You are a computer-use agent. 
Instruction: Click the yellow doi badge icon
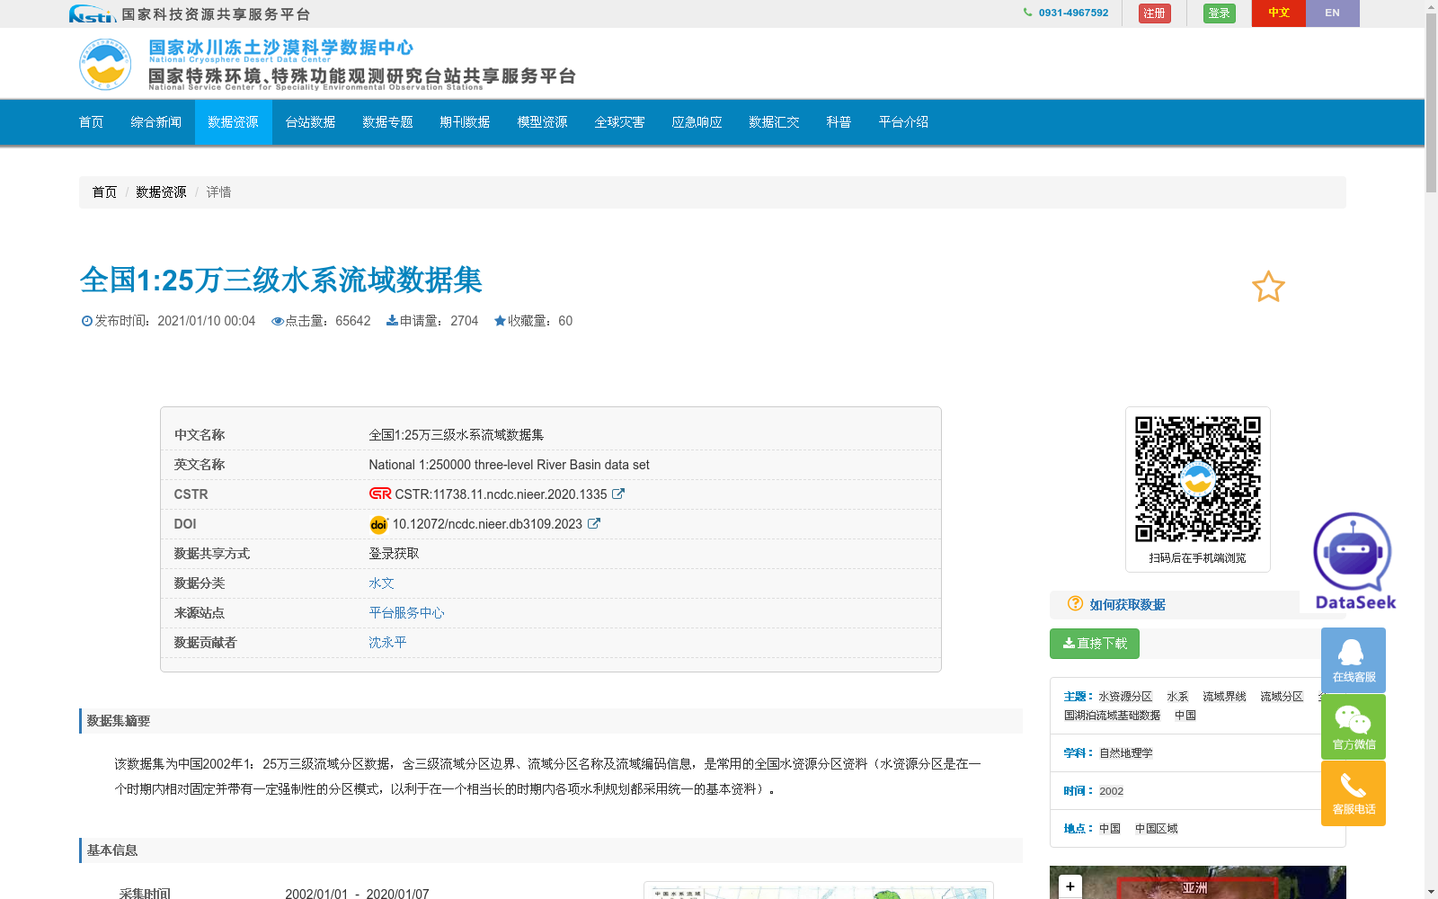[378, 524]
